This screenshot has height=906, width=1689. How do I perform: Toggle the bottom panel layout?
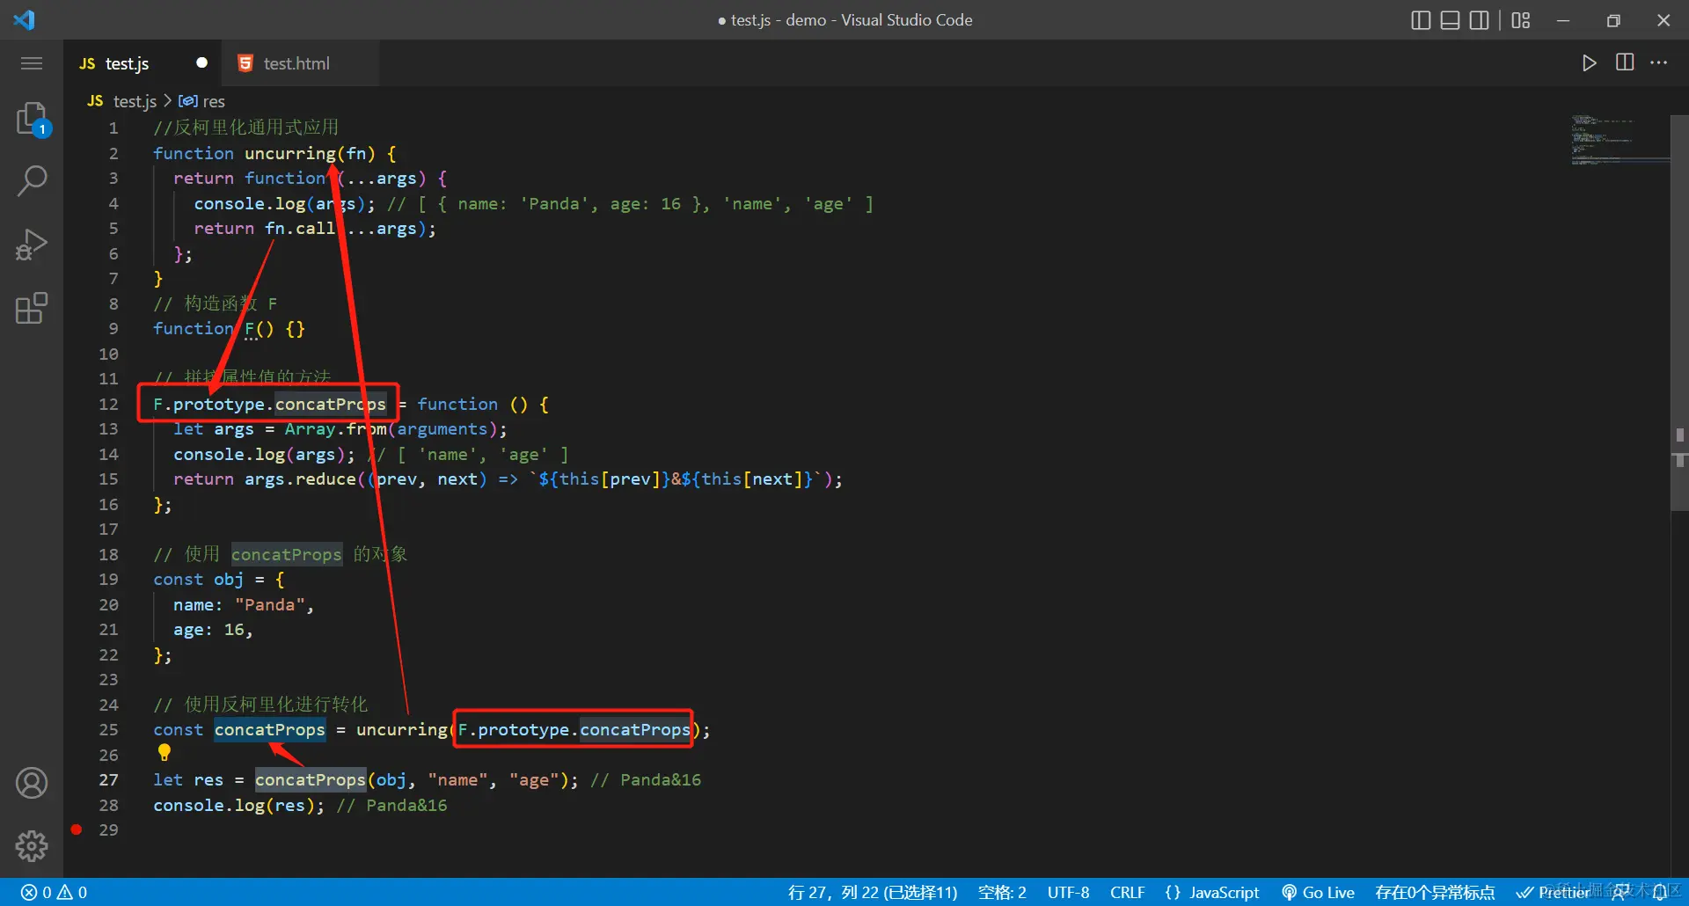[x=1451, y=20]
